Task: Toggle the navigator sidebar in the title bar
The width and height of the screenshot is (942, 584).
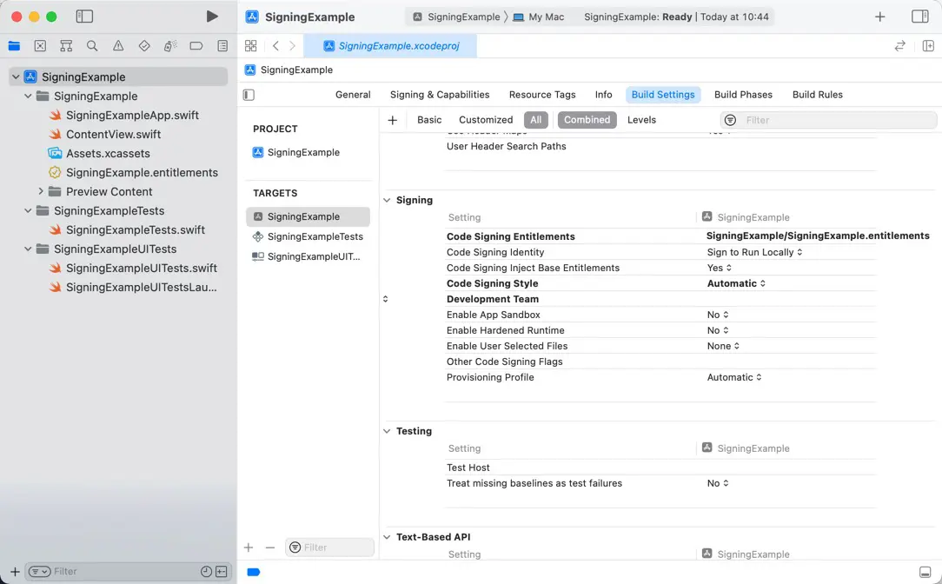Action: (x=84, y=17)
